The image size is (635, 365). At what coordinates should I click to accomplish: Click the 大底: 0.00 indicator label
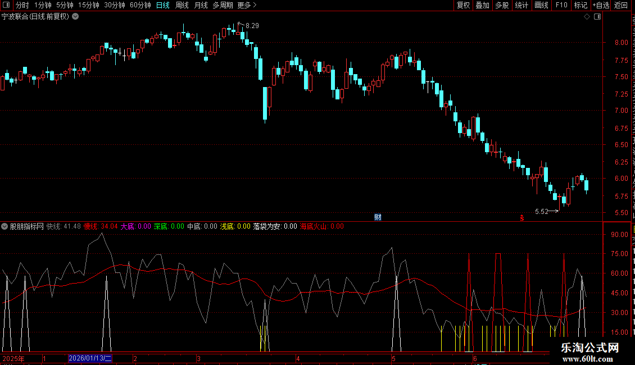tap(135, 227)
